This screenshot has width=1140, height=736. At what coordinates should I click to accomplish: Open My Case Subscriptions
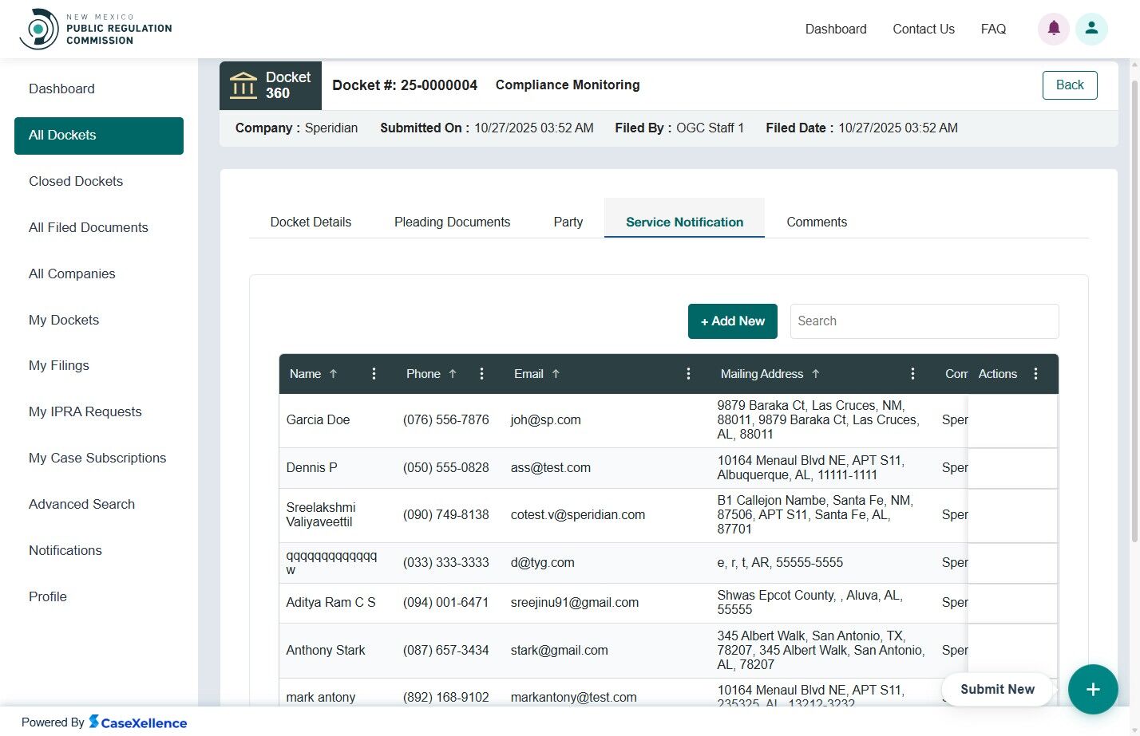97,459
